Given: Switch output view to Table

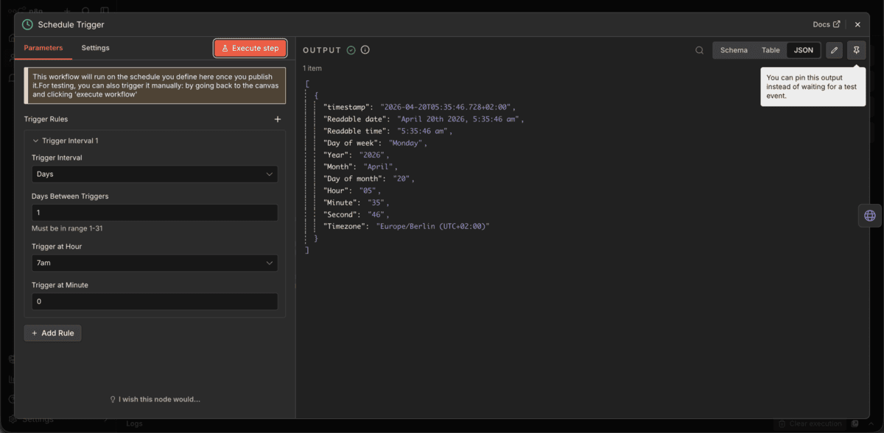Looking at the screenshot, I should (x=771, y=50).
